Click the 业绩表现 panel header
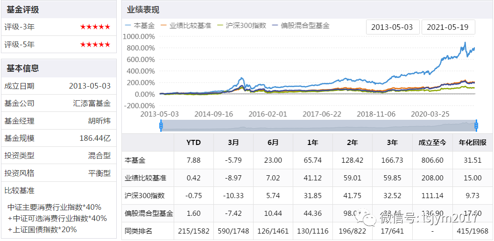Screen dimensions: 494x241 307,9
